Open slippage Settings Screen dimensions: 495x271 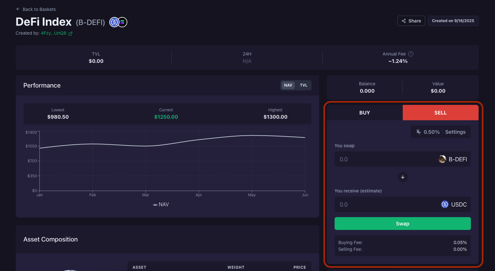tap(455, 132)
